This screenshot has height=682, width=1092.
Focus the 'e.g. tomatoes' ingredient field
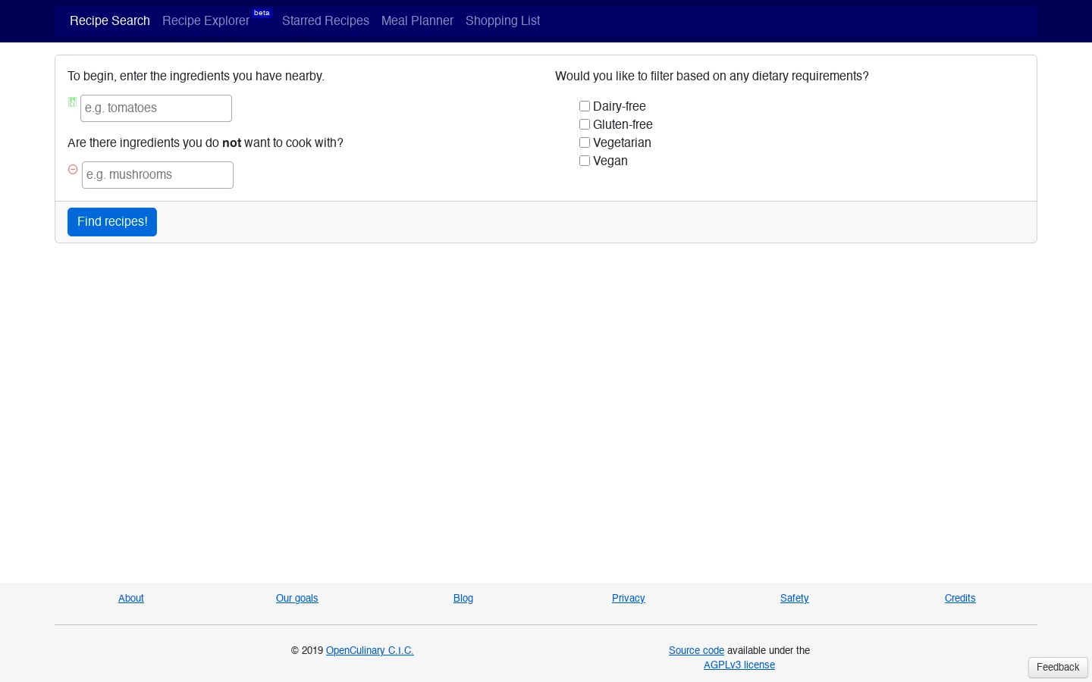coord(156,108)
